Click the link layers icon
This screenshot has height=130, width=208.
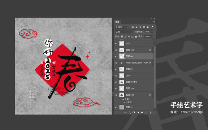(x=125, y=113)
